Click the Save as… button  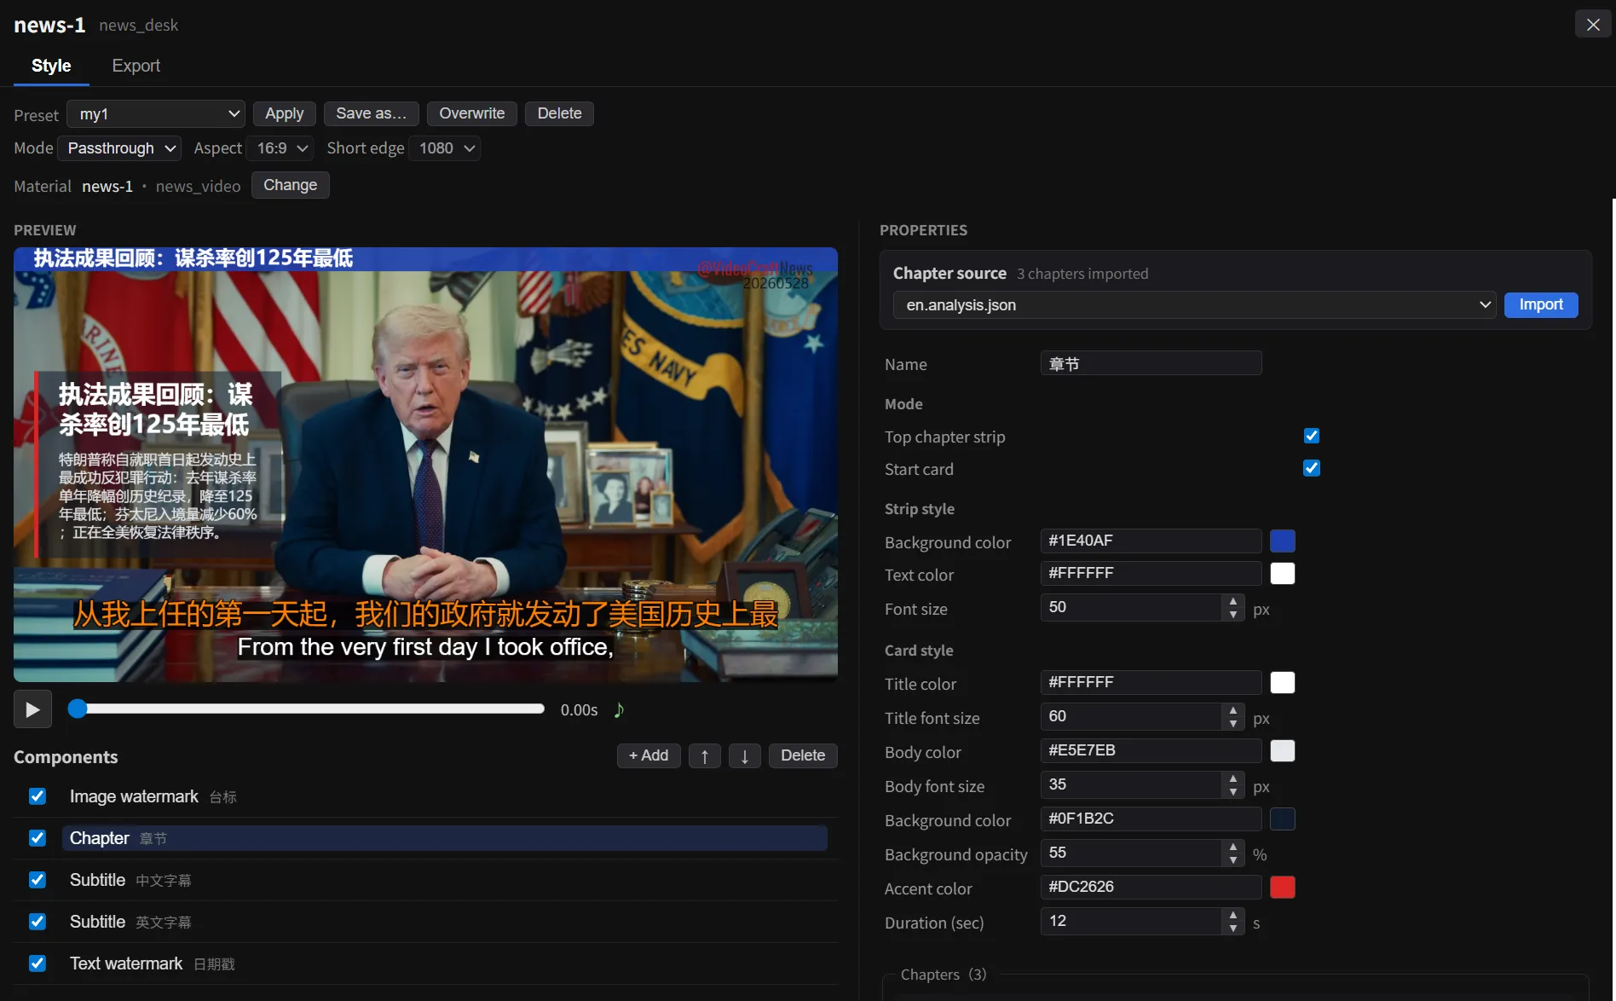[371, 113]
